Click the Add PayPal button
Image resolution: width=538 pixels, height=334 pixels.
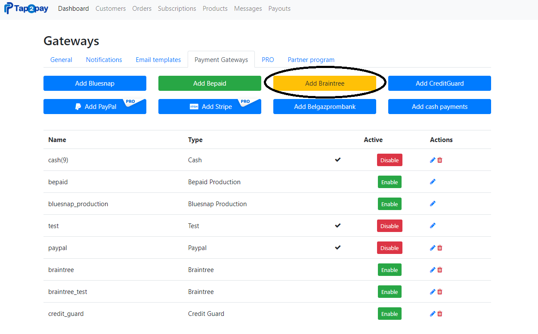95,107
